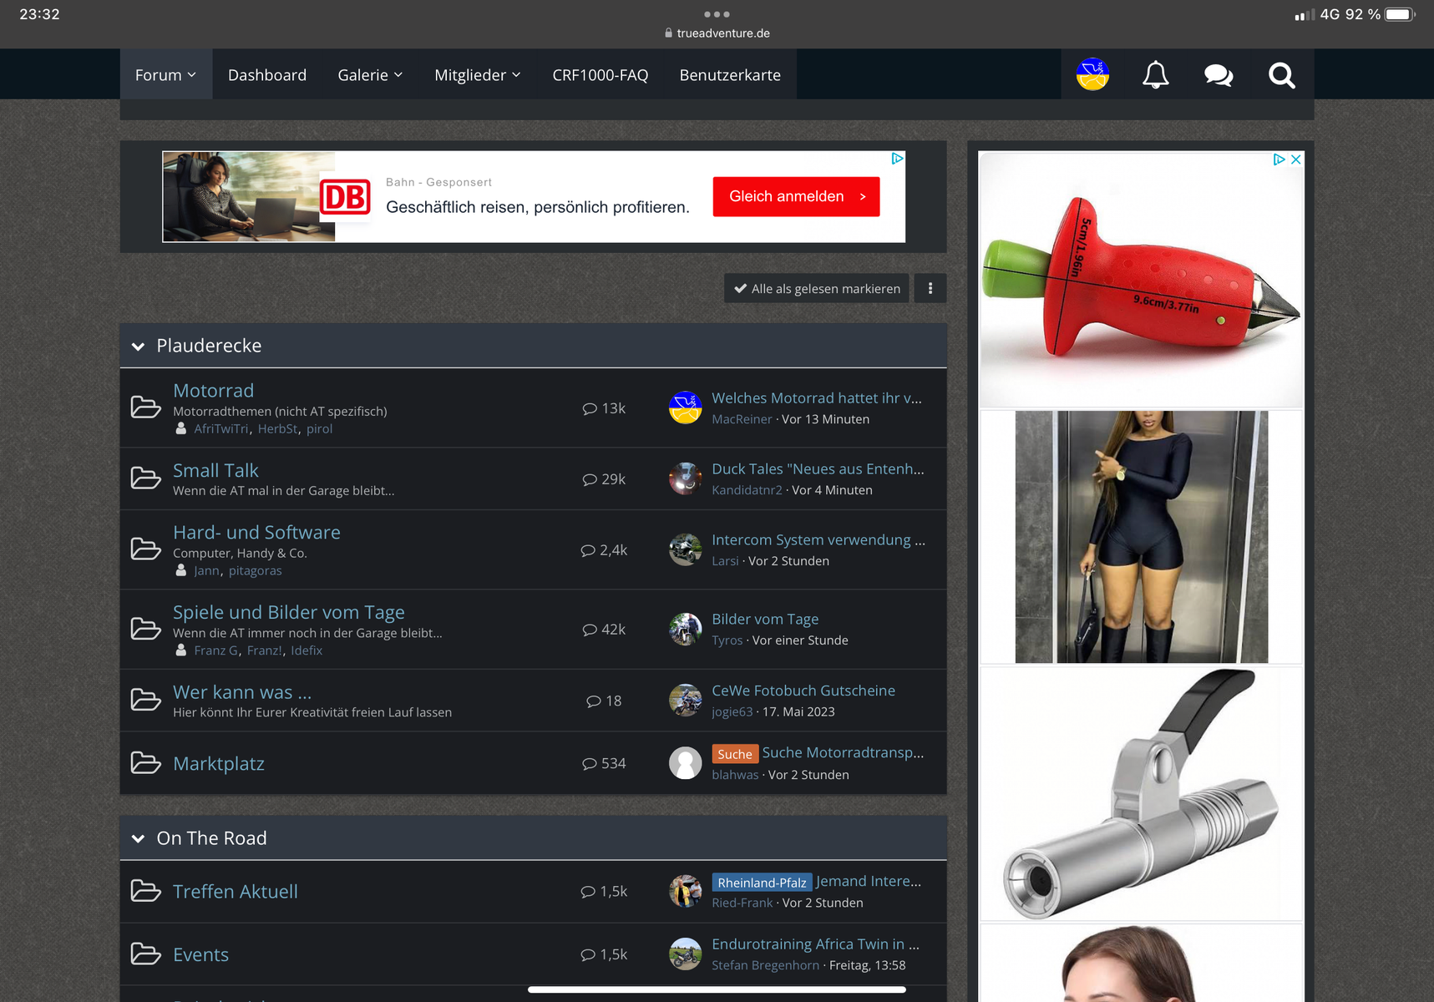Click Alle als gelesen markieren button
This screenshot has width=1434, height=1002.
click(817, 288)
